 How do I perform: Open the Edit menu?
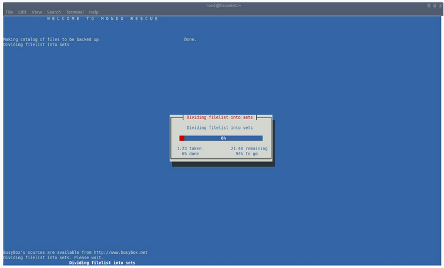(22, 12)
